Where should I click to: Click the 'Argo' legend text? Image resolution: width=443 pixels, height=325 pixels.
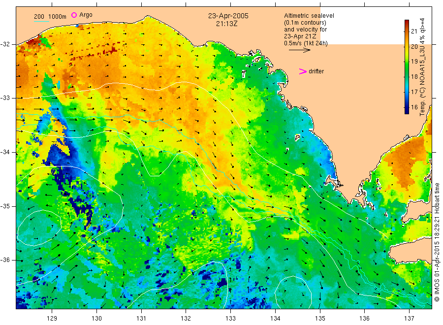(86, 15)
